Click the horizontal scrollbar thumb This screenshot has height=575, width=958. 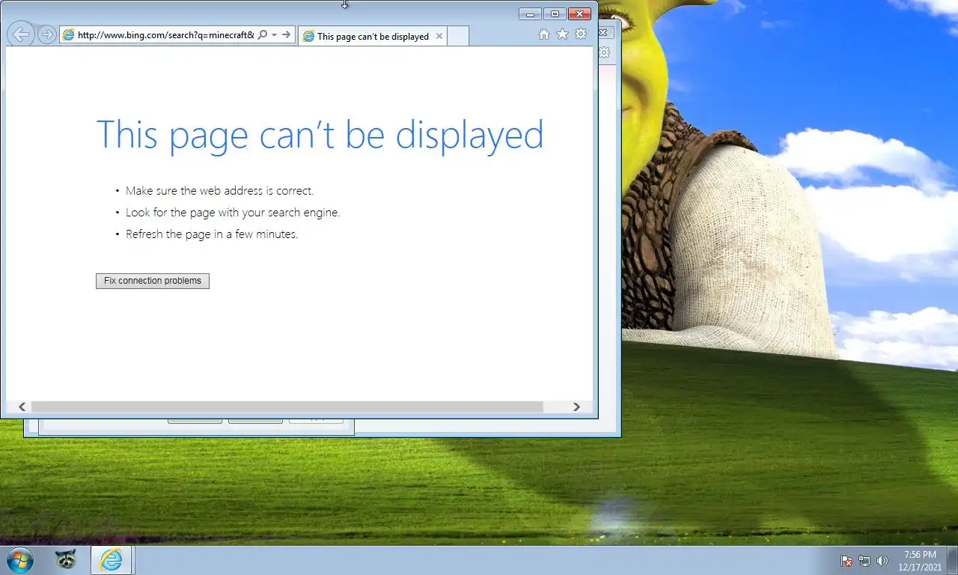pos(287,407)
